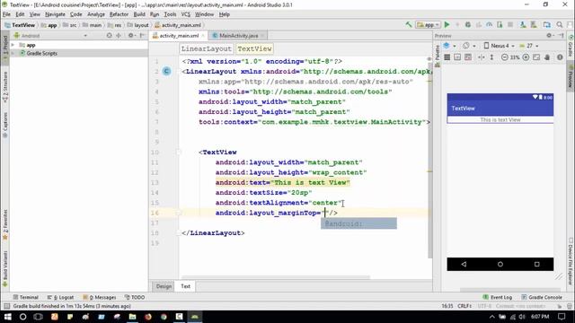The image size is (575, 323).
Task: Toggle the Palette side panel
Action: (x=438, y=56)
